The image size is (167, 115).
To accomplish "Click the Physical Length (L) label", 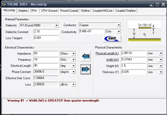I will tap(107, 53).
